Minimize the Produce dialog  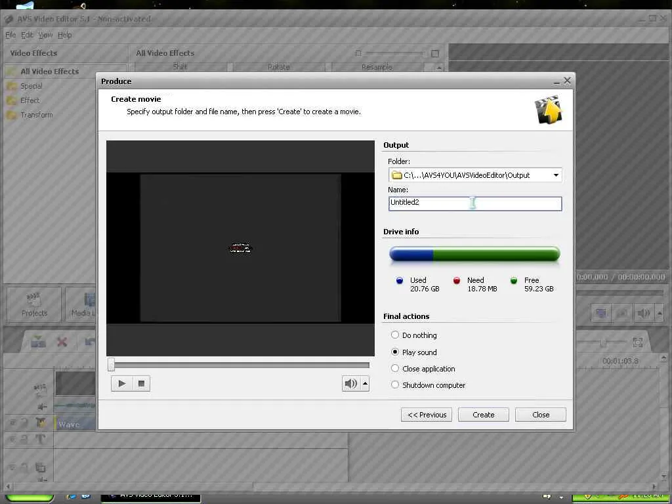tap(556, 81)
